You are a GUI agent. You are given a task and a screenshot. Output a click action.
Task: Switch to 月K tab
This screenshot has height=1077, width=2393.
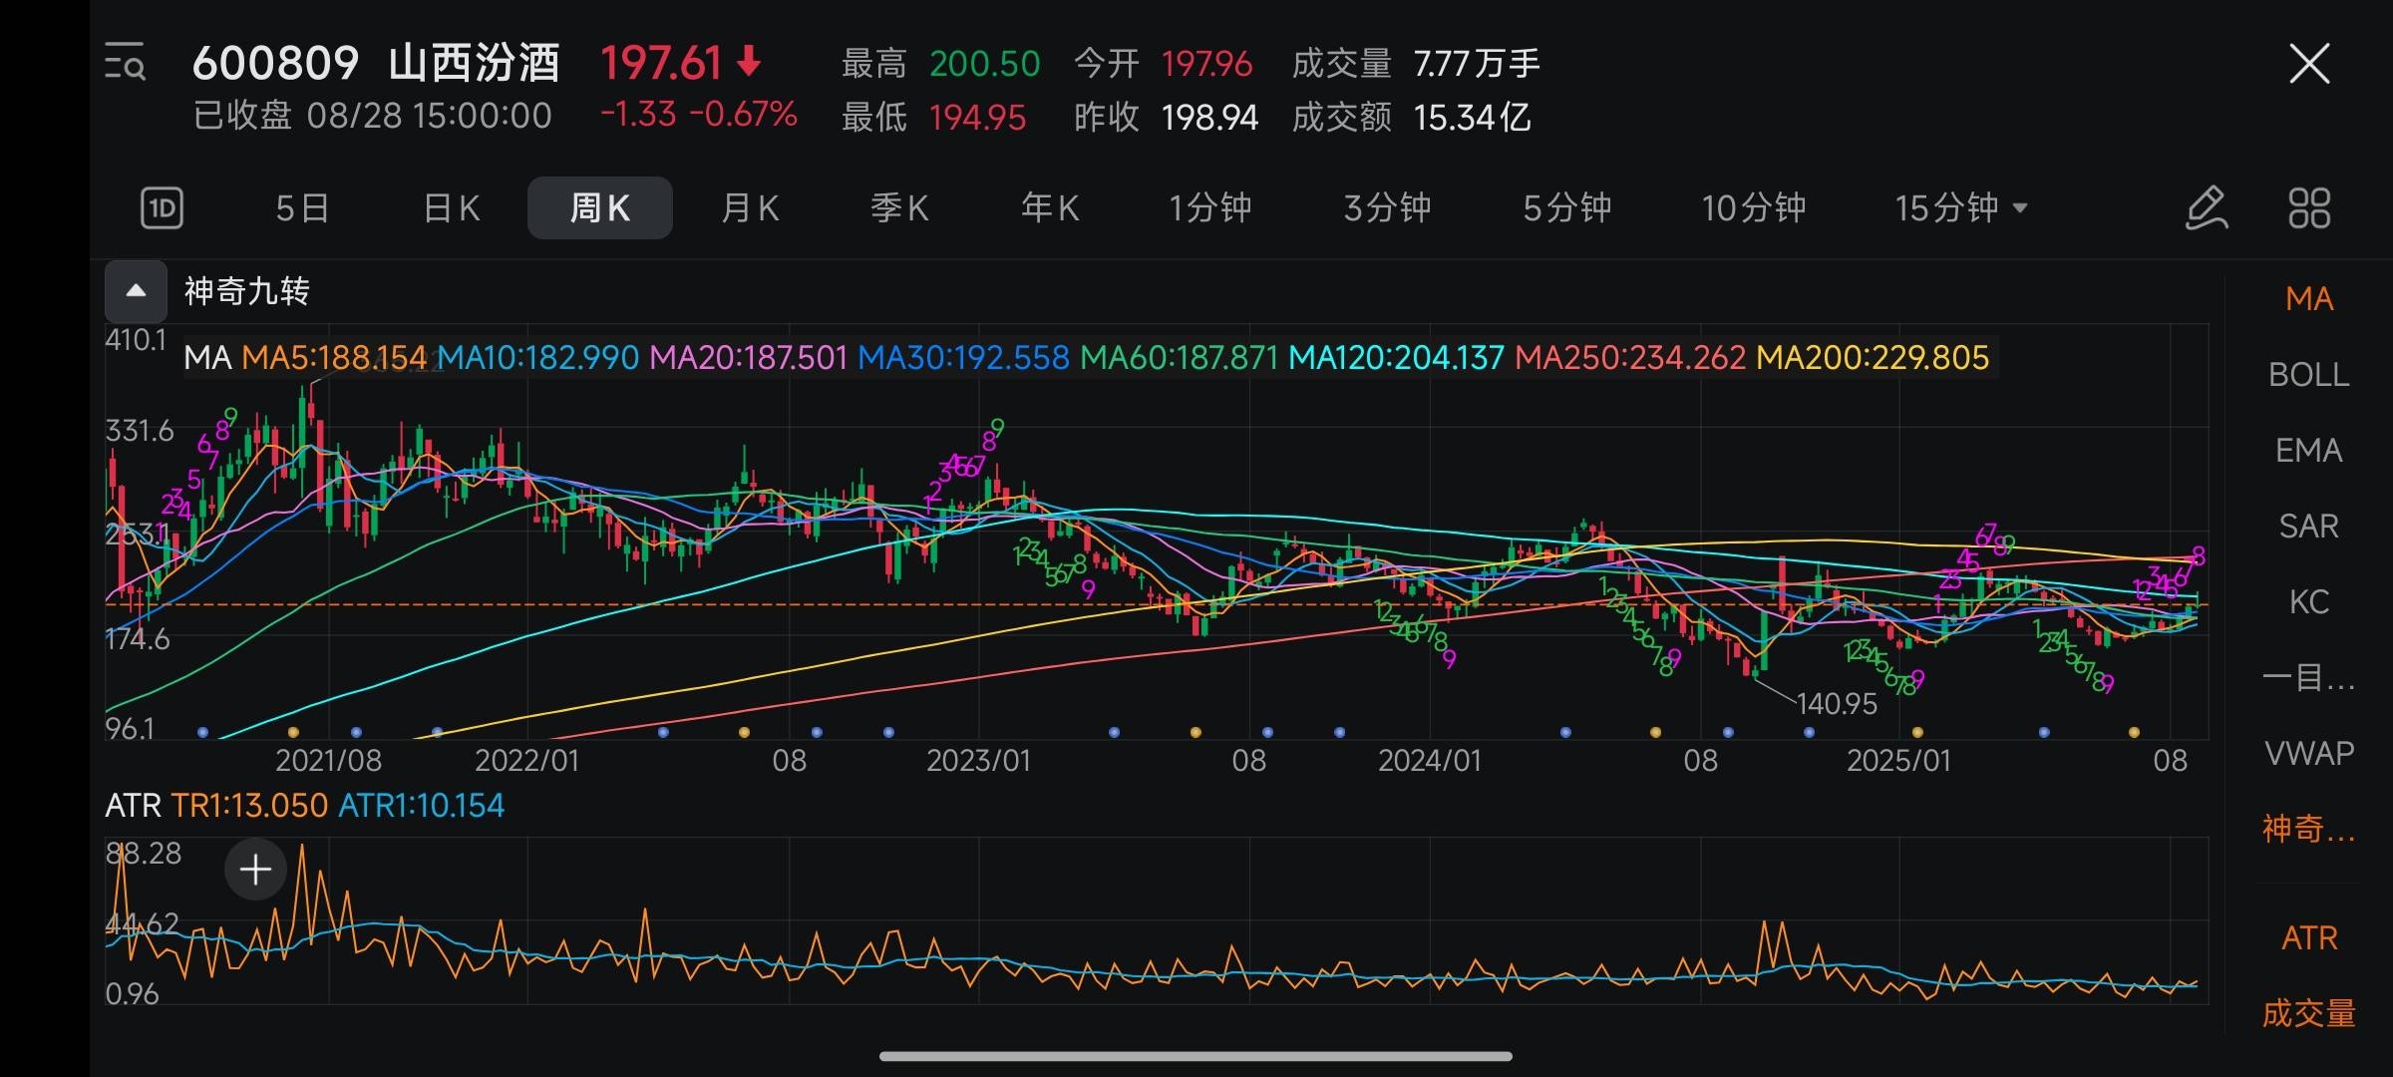pyautogui.click(x=750, y=208)
